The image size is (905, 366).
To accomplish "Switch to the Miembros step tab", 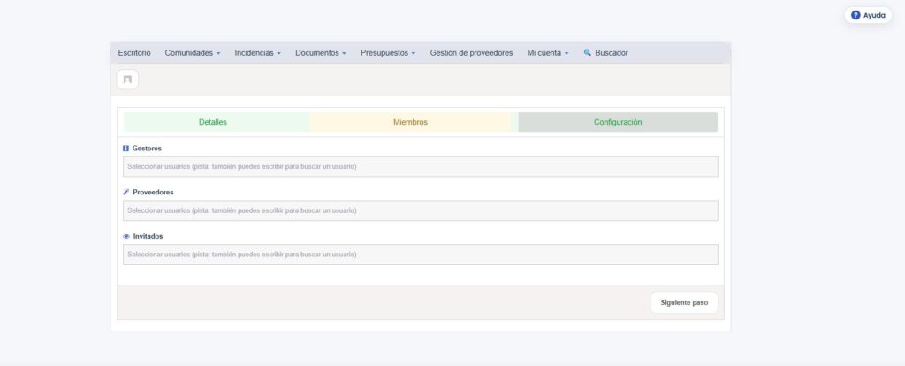I will 410,122.
